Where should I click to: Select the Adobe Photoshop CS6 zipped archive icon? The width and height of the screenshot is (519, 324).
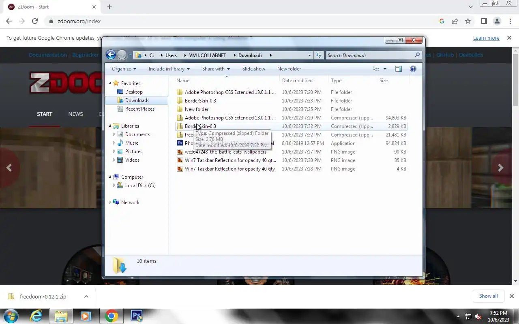click(180, 118)
